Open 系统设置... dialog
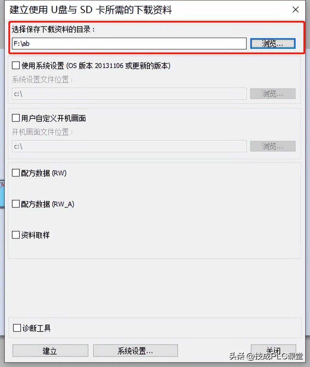This screenshot has width=310, height=367. (x=135, y=351)
